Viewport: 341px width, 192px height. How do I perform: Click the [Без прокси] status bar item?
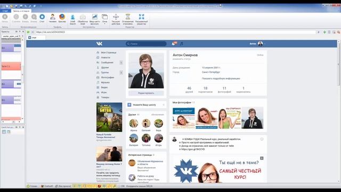click(63, 186)
